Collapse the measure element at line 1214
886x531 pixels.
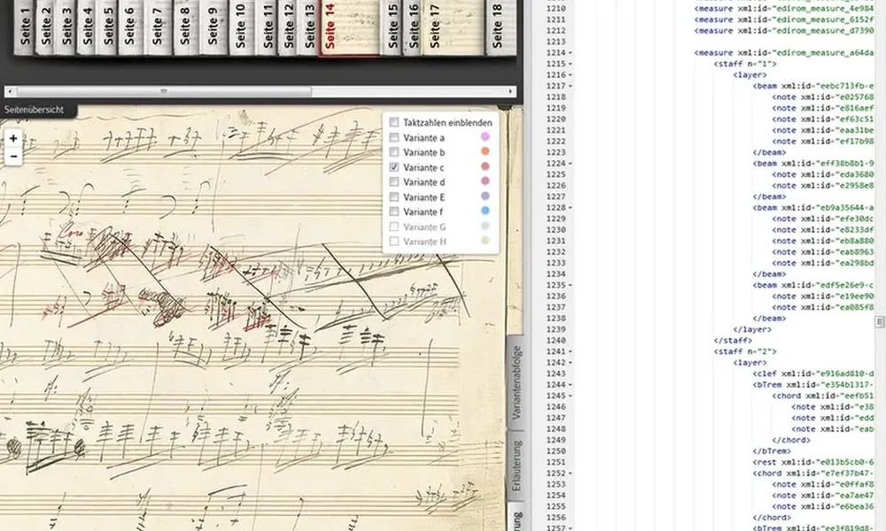coord(570,53)
